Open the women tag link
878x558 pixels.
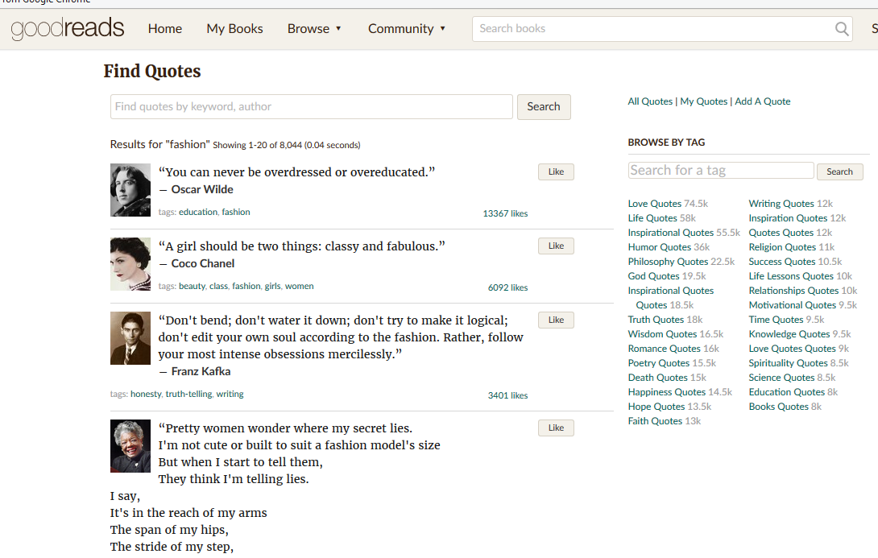coord(299,286)
